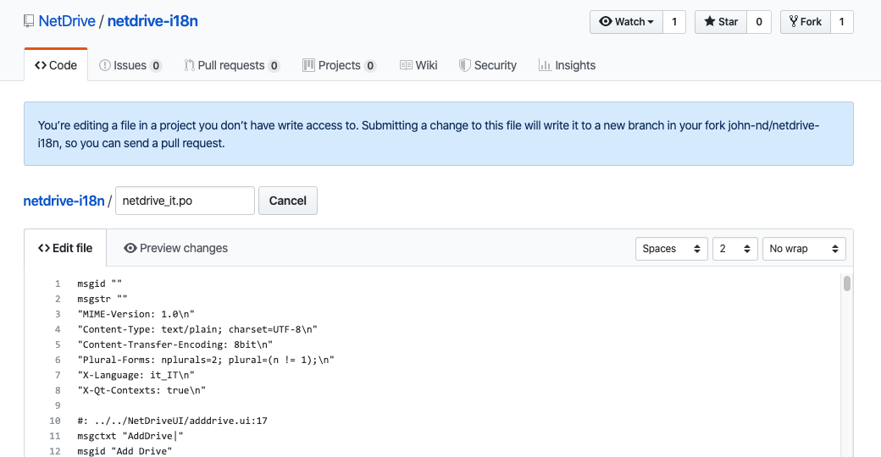Open the Pull requests tab
Image resolution: width=881 pixels, height=457 pixels.
[x=231, y=65]
